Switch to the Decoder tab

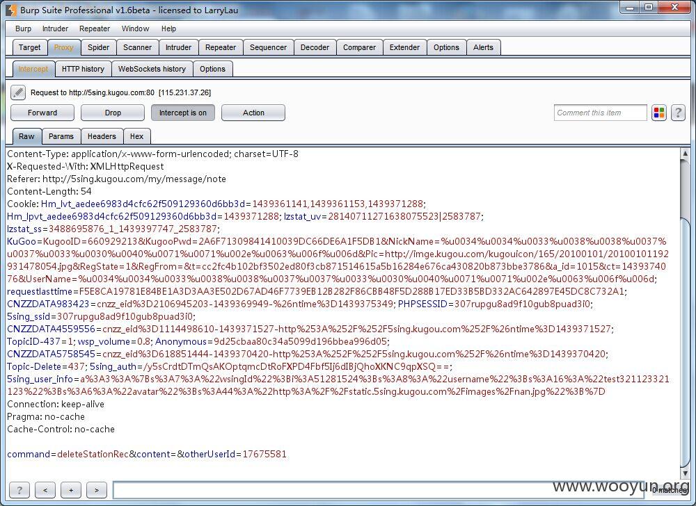[315, 47]
